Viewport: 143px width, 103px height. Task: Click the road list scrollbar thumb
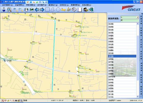coord(138,58)
